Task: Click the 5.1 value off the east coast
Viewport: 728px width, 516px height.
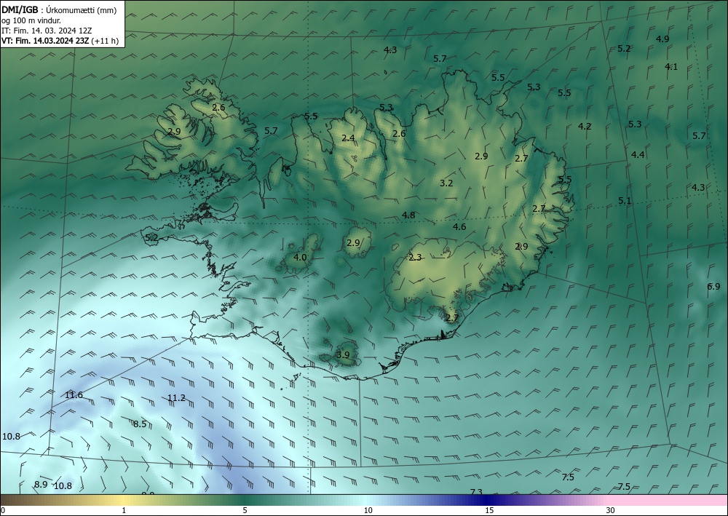Action: 625,201
